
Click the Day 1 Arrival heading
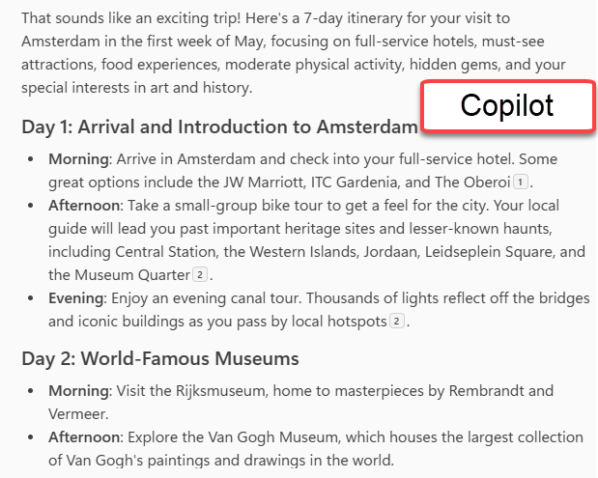click(219, 127)
